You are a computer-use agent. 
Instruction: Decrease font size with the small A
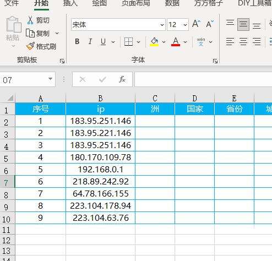click(210, 24)
